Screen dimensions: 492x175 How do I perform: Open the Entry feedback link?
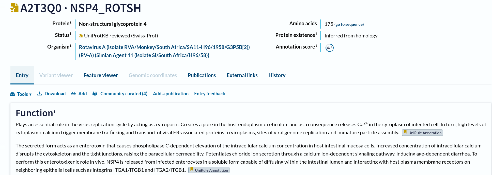coord(210,94)
